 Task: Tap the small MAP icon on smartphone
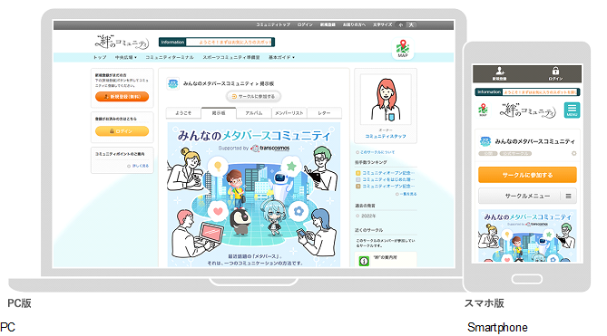483,110
